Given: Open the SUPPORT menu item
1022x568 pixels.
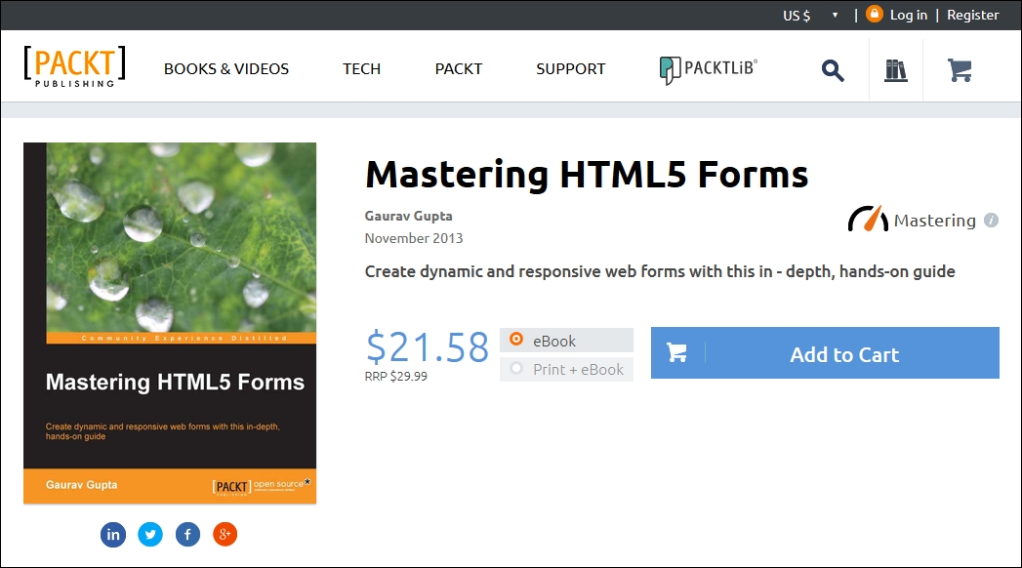Looking at the screenshot, I should tap(570, 69).
